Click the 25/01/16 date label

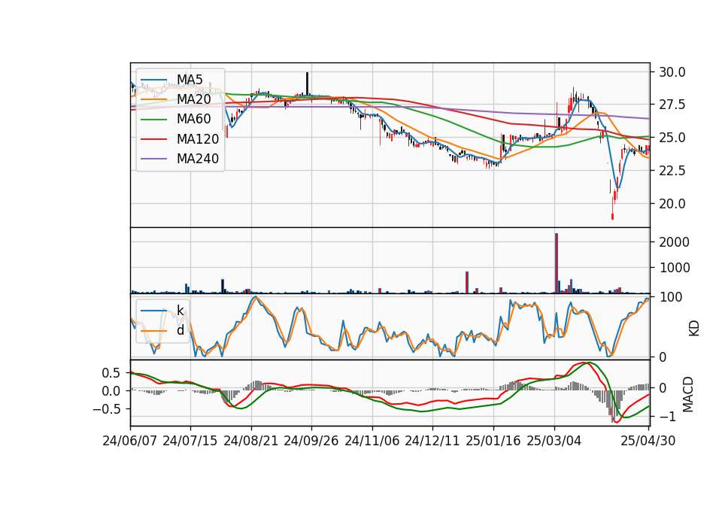pos(493,441)
